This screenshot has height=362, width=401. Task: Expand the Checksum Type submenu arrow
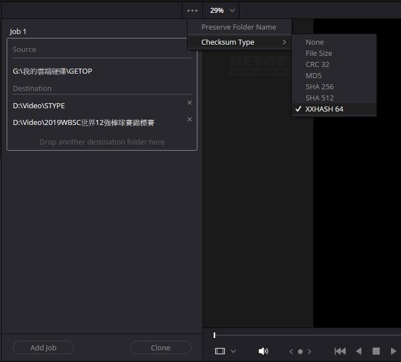click(284, 42)
